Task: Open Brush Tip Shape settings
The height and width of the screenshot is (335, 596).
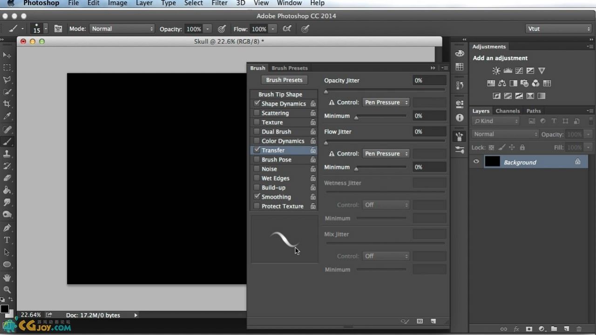Action: coord(280,94)
